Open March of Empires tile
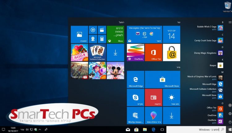The width and height of the screenshot is (232, 133). [x=79, y=71]
